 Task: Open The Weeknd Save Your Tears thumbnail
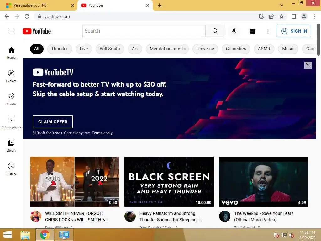[264, 182]
